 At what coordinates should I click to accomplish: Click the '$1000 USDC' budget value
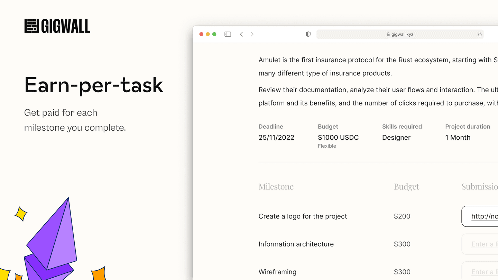(x=338, y=138)
